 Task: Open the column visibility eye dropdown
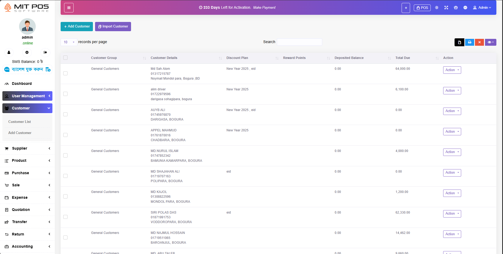click(x=490, y=42)
